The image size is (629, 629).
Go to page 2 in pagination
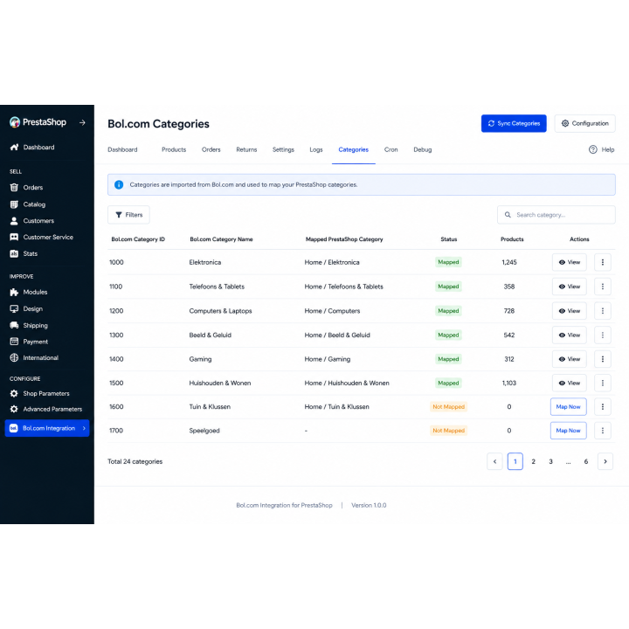533,461
